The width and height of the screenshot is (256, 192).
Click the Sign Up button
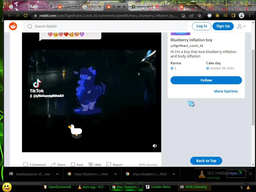click(x=223, y=26)
